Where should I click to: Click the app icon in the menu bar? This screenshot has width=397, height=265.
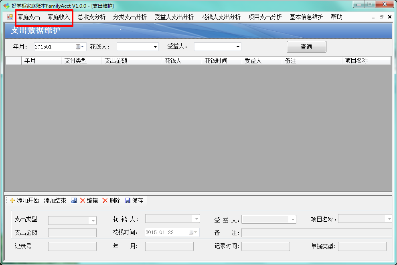click(x=10, y=17)
